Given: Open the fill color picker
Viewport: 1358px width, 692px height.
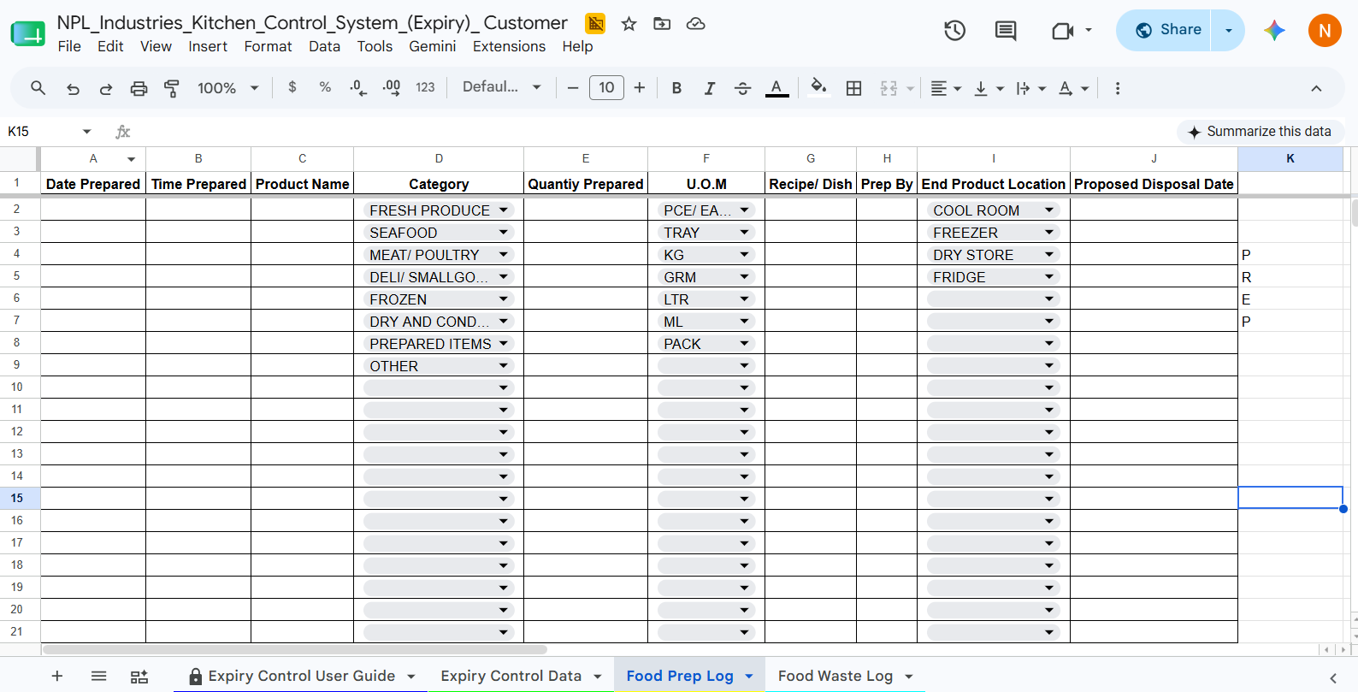Looking at the screenshot, I should click(x=818, y=87).
